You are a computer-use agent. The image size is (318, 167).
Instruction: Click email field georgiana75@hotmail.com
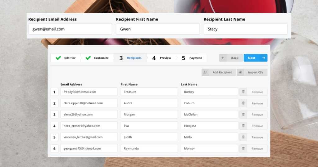click(x=89, y=149)
